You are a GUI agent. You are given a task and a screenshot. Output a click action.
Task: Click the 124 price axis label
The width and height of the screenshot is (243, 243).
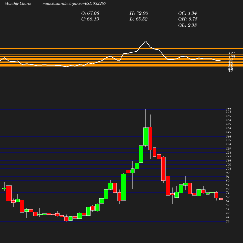pyautogui.click(x=229, y=153)
